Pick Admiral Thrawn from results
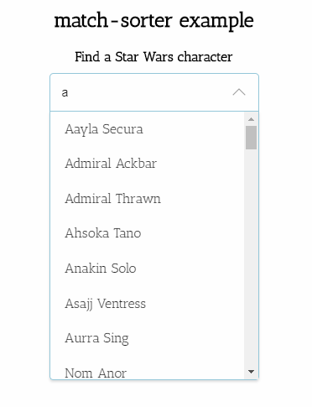Image resolution: width=312 pixels, height=407 pixels. tap(147, 199)
